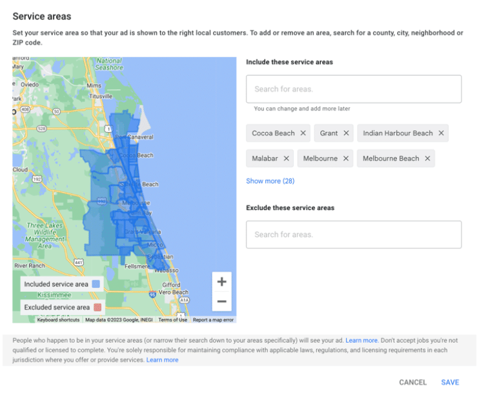Open Learn more link after 'provide services'
Screen dimensions: 488x401
(162, 360)
